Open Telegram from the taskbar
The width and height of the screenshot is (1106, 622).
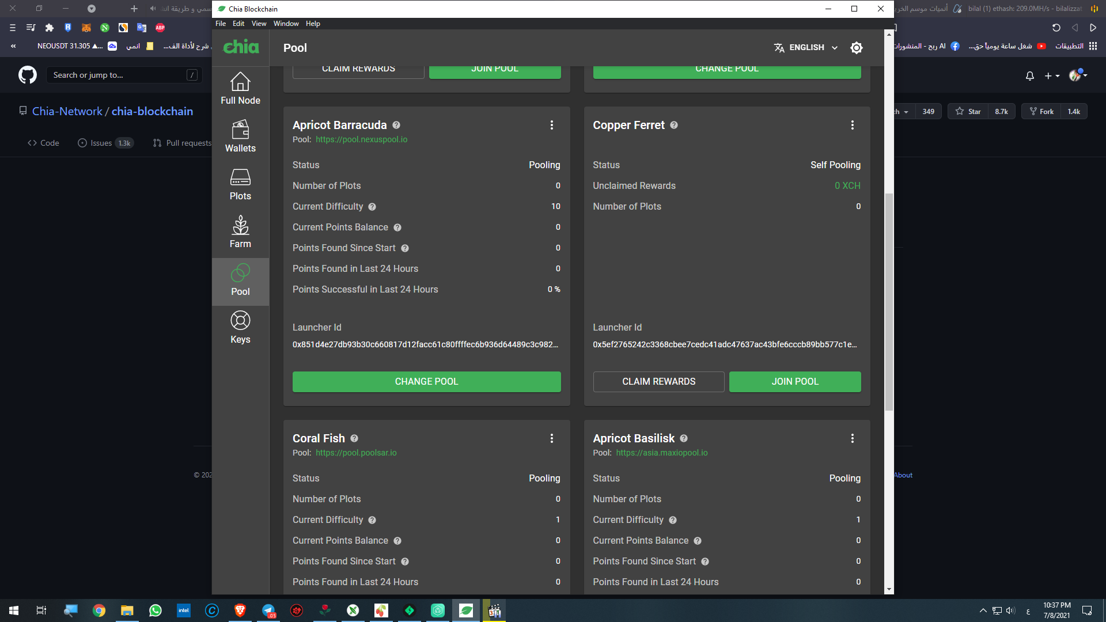click(x=268, y=610)
